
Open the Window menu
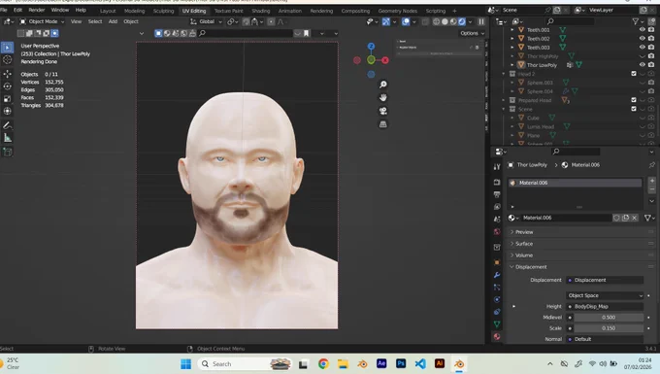[60, 10]
